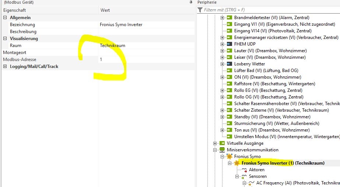This screenshot has width=340, height=187.
Task: Collapse the Visualisierung property group
Action: coord(5,39)
